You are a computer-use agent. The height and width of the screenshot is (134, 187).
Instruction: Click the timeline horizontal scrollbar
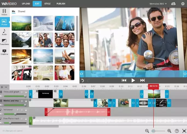point(44,126)
